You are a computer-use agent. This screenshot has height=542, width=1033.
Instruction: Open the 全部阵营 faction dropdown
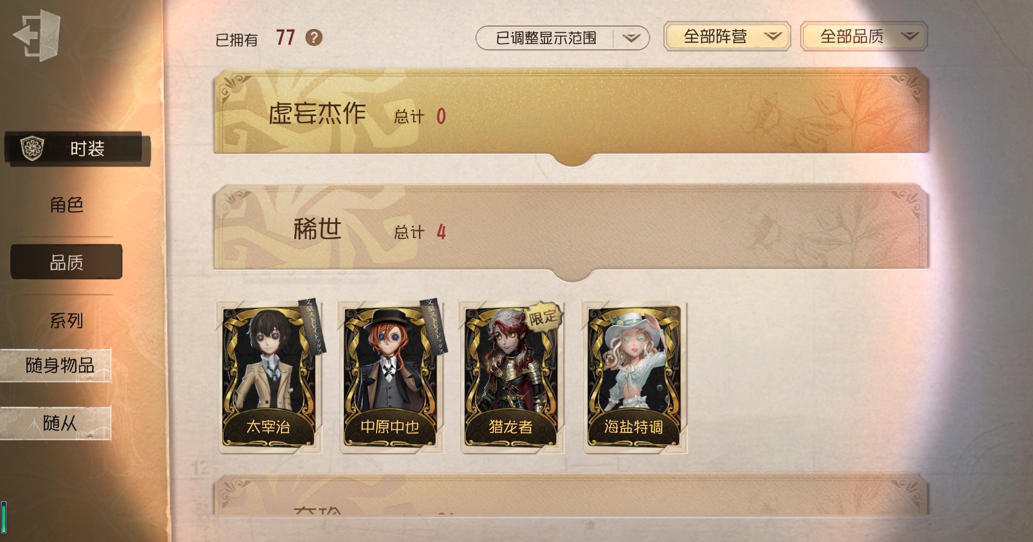(x=727, y=37)
